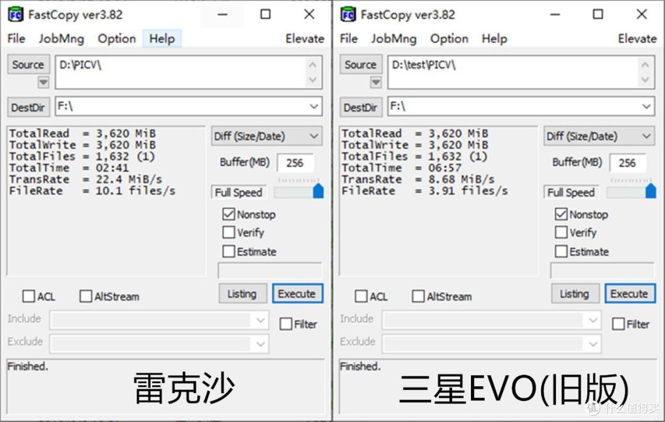This screenshot has height=422, width=665.
Task: Click Buffer(MB) 256 field in right window
Action: click(x=627, y=163)
